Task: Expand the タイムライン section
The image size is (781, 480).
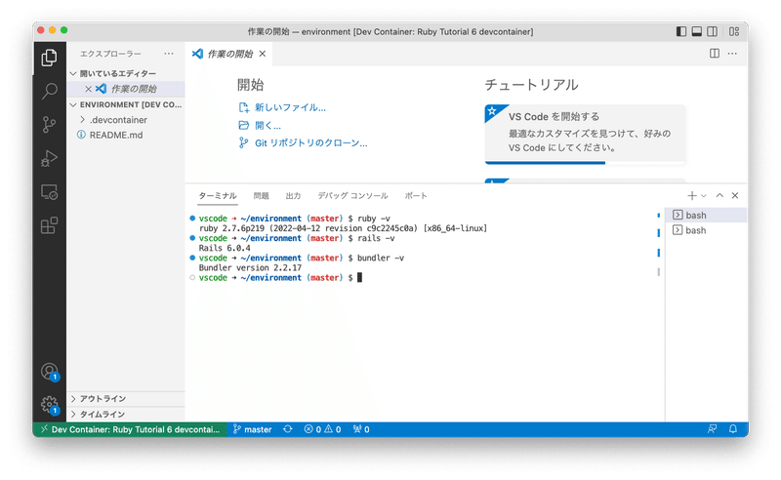Action: [126, 415]
